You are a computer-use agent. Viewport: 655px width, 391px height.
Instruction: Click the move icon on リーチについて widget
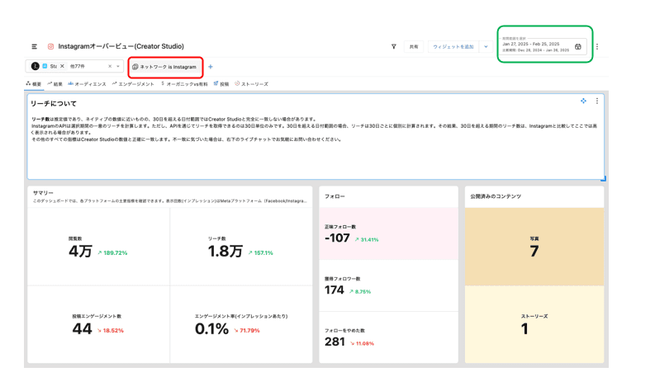point(583,101)
